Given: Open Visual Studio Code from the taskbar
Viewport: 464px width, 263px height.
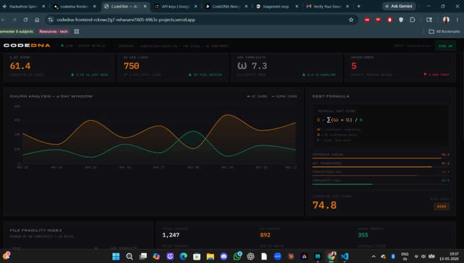Looking at the screenshot, I should click(344, 256).
